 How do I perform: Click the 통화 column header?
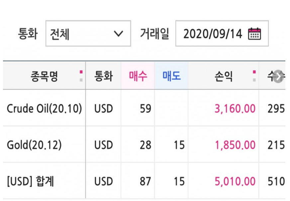(x=103, y=76)
